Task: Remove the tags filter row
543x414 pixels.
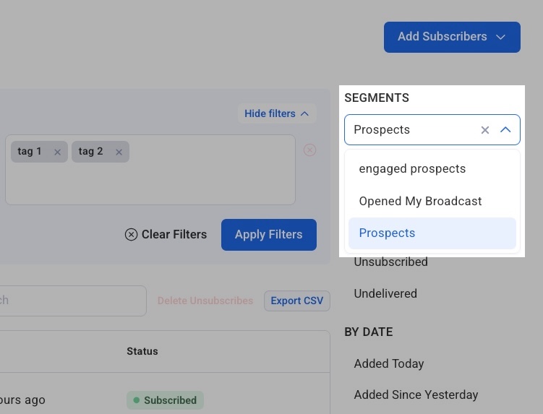Action: click(x=309, y=150)
